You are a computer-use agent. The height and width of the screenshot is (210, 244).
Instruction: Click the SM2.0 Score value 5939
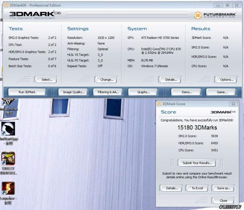click(x=214, y=136)
